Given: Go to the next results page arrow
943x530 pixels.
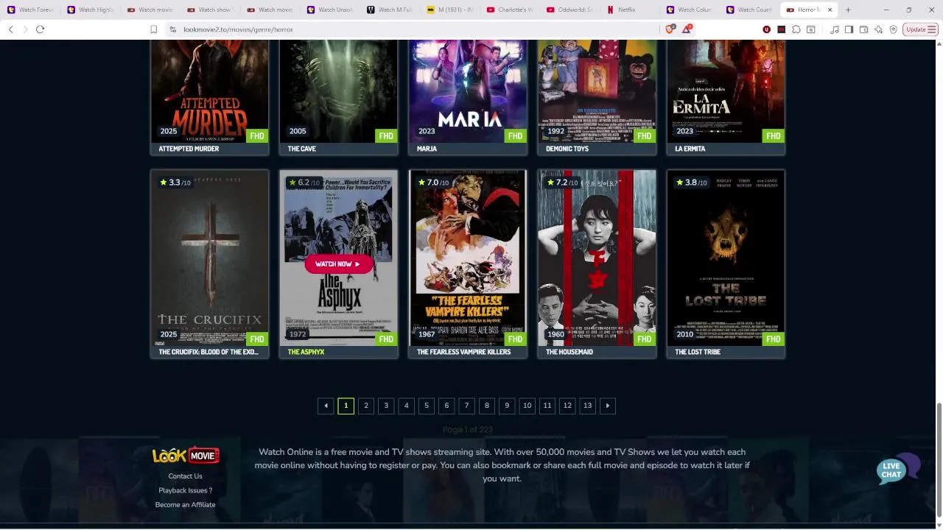Looking at the screenshot, I should 607,406.
